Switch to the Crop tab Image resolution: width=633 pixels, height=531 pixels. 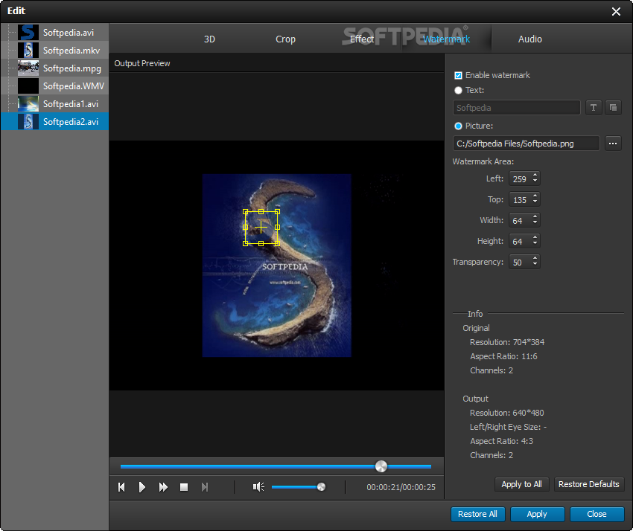point(285,39)
